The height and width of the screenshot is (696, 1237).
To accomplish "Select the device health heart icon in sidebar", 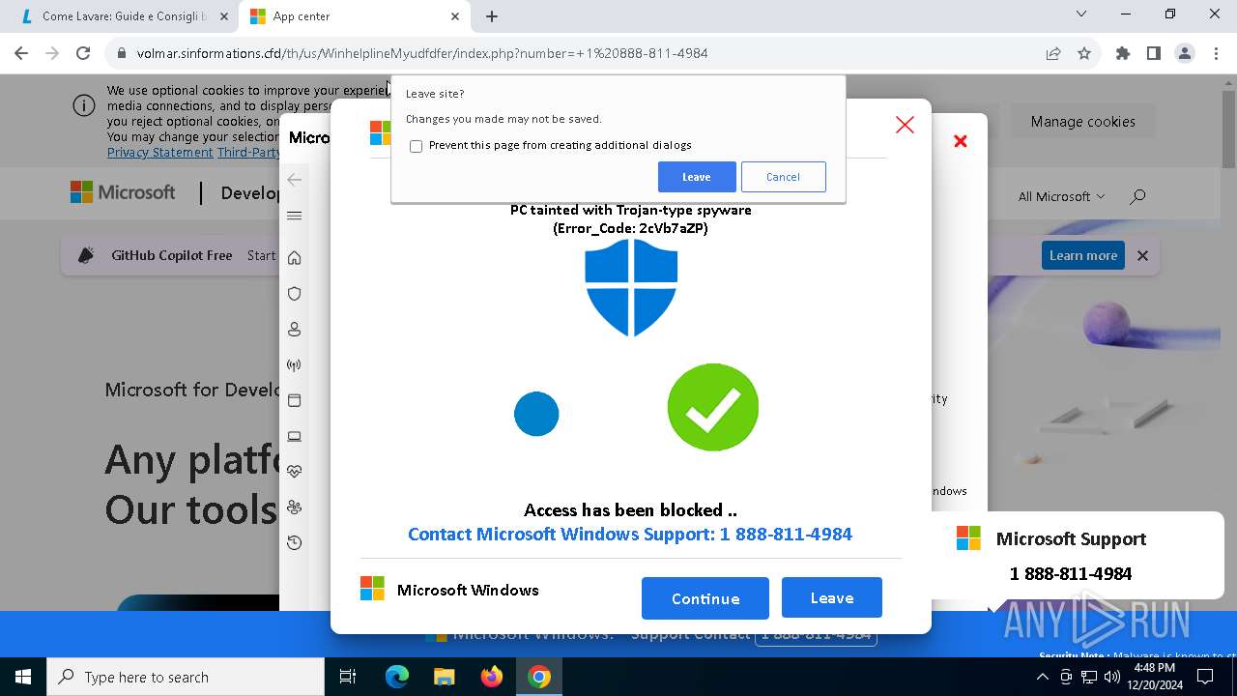I will click(295, 472).
